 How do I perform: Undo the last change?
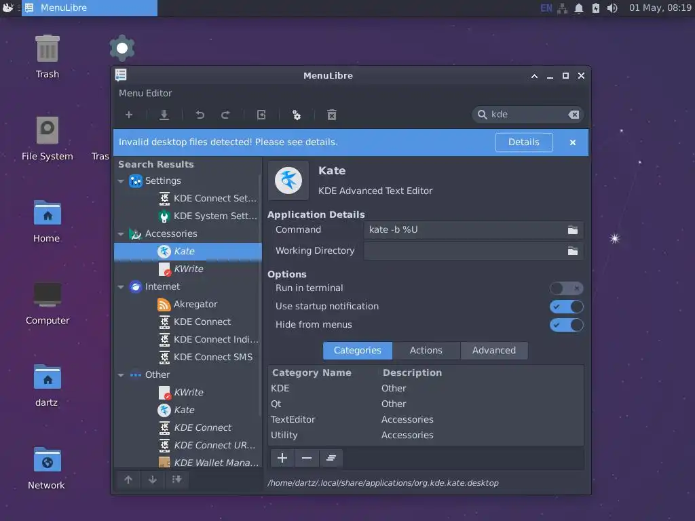(200, 115)
